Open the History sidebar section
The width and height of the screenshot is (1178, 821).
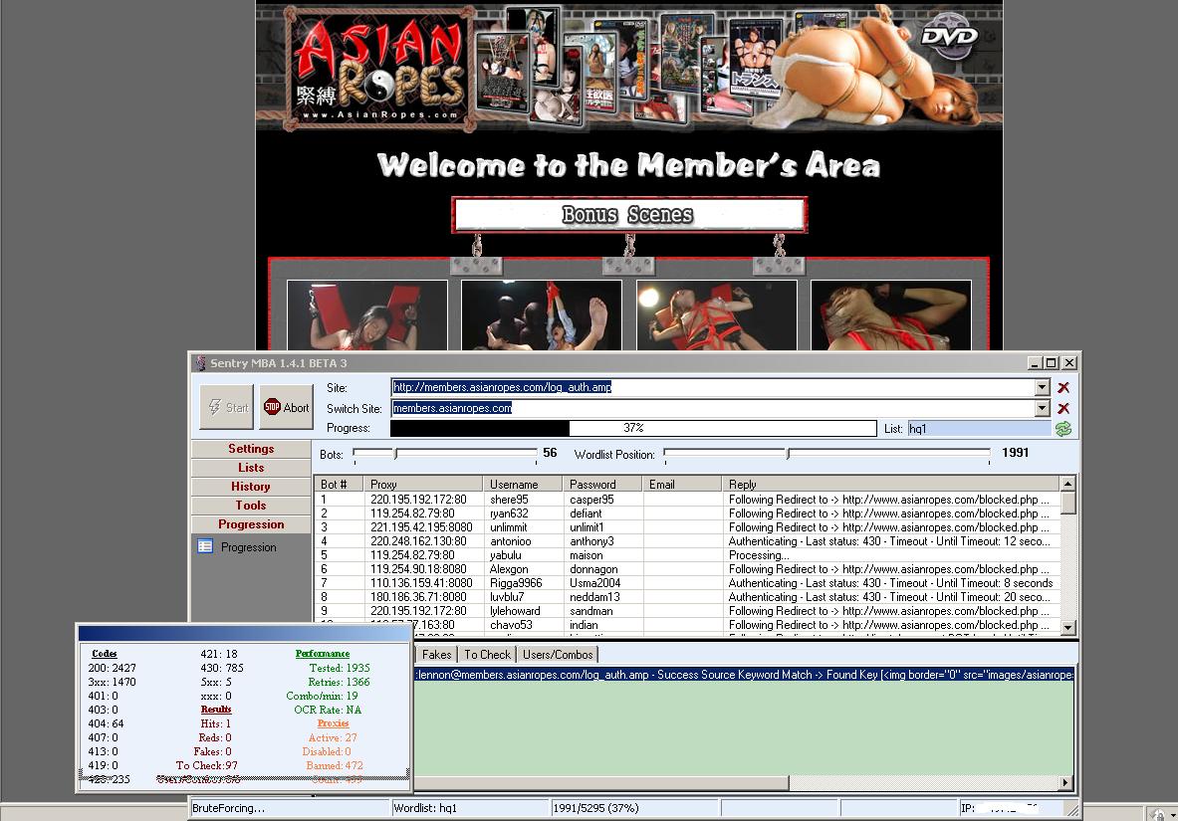click(251, 487)
